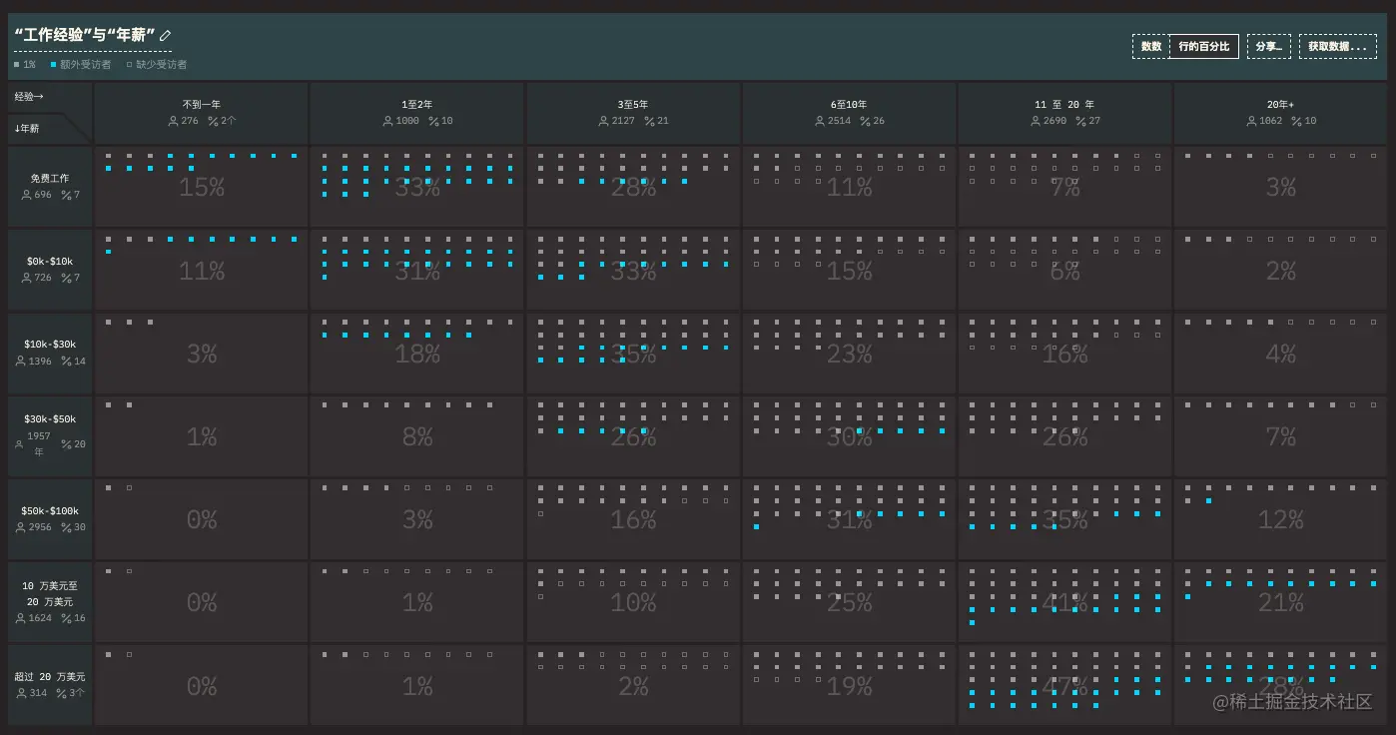Click the percent icon under 20年+
Image resolution: width=1396 pixels, height=735 pixels.
(1296, 121)
